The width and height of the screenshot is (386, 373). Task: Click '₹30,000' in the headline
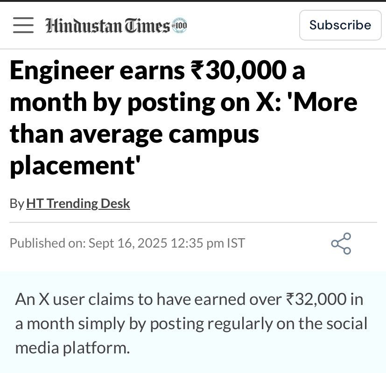click(239, 70)
